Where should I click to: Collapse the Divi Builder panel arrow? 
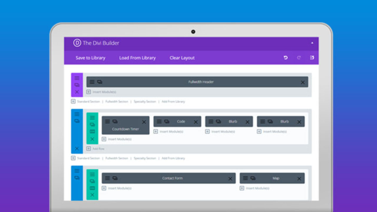pyautogui.click(x=312, y=43)
